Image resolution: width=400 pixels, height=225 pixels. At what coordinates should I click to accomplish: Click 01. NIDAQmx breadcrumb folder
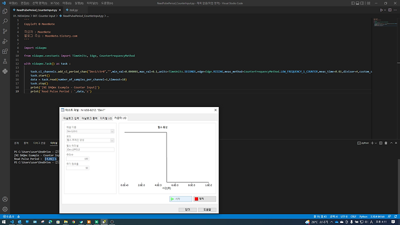point(21,16)
